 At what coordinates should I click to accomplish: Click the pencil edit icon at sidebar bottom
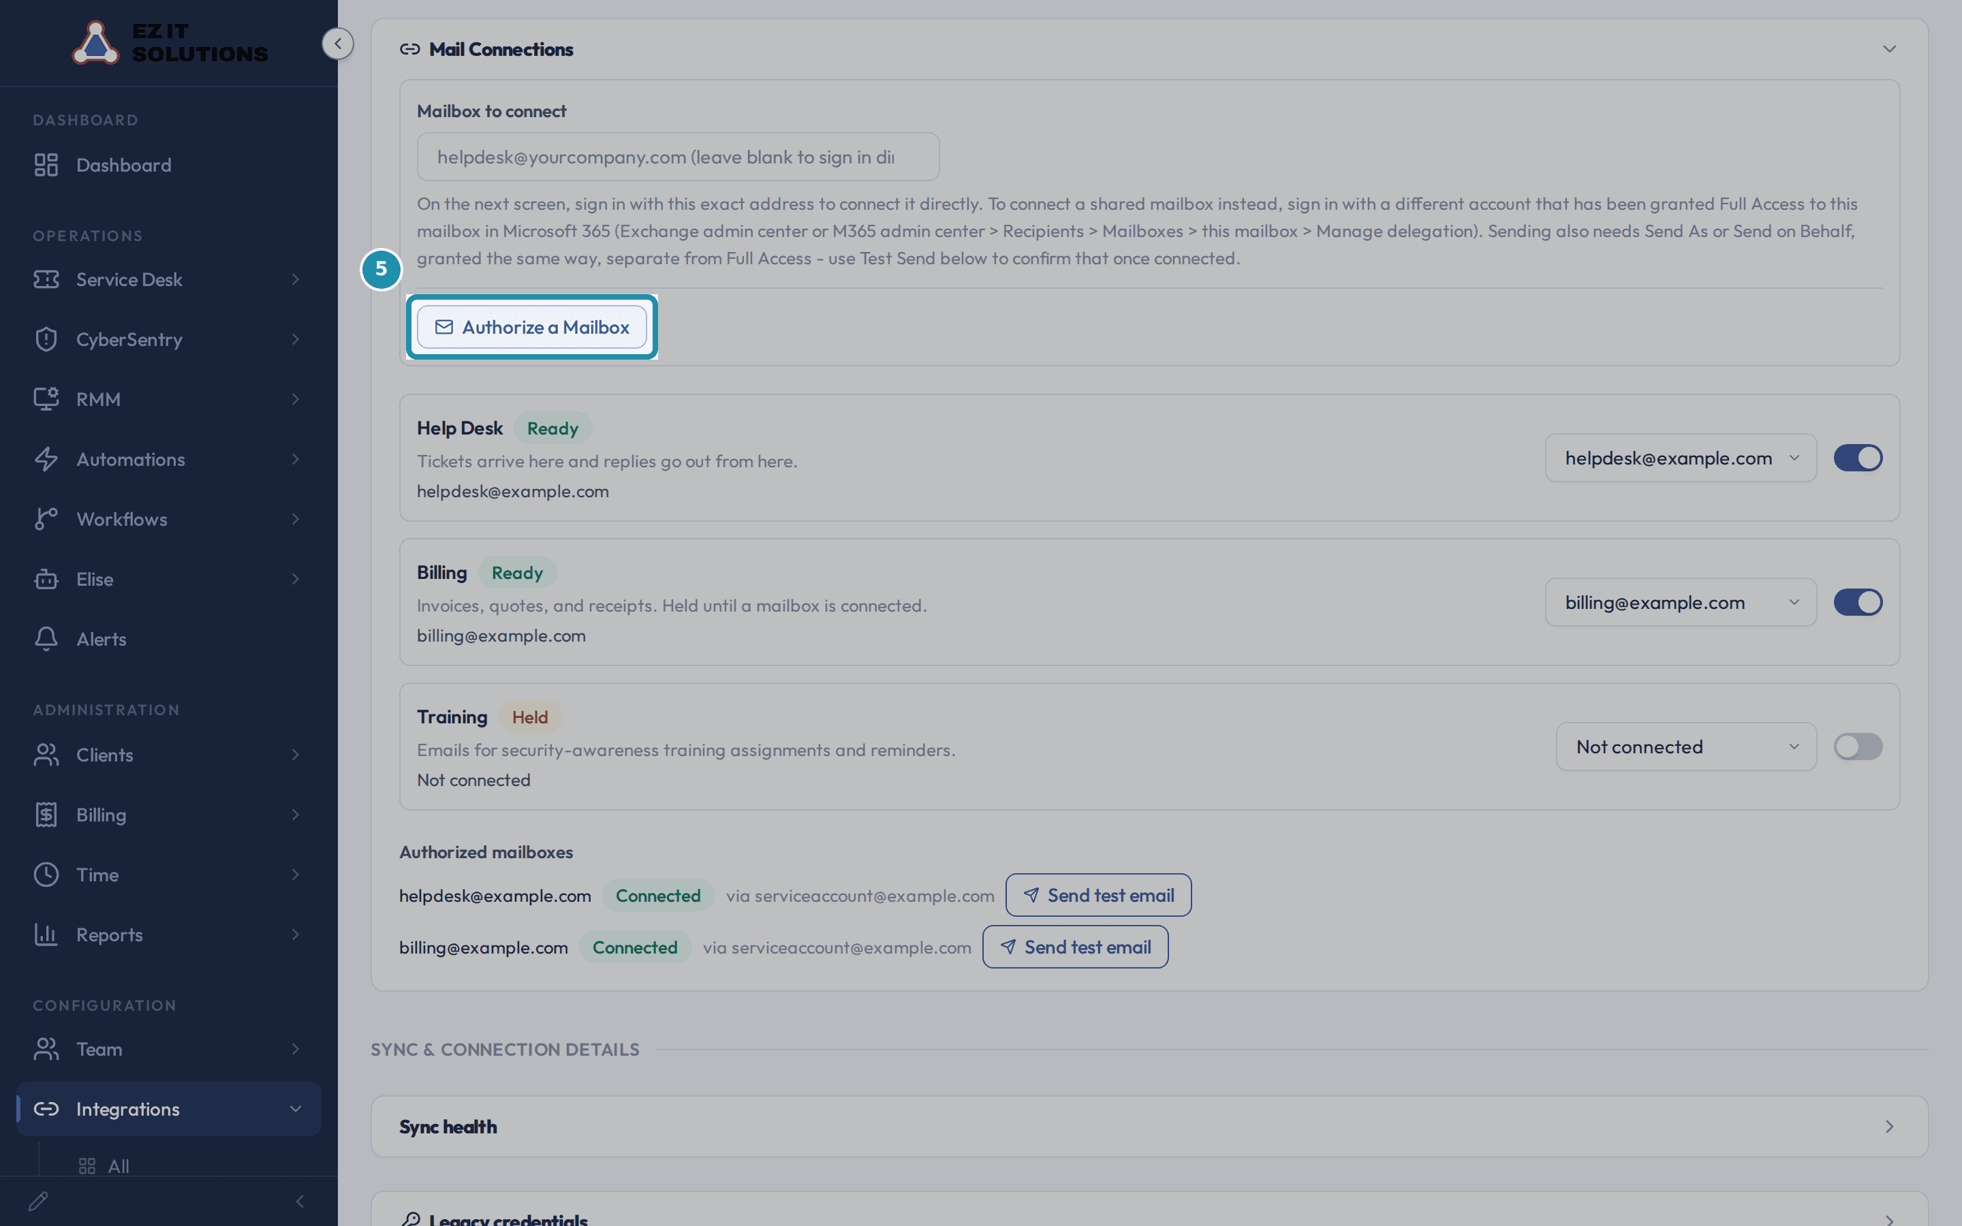tap(38, 1201)
